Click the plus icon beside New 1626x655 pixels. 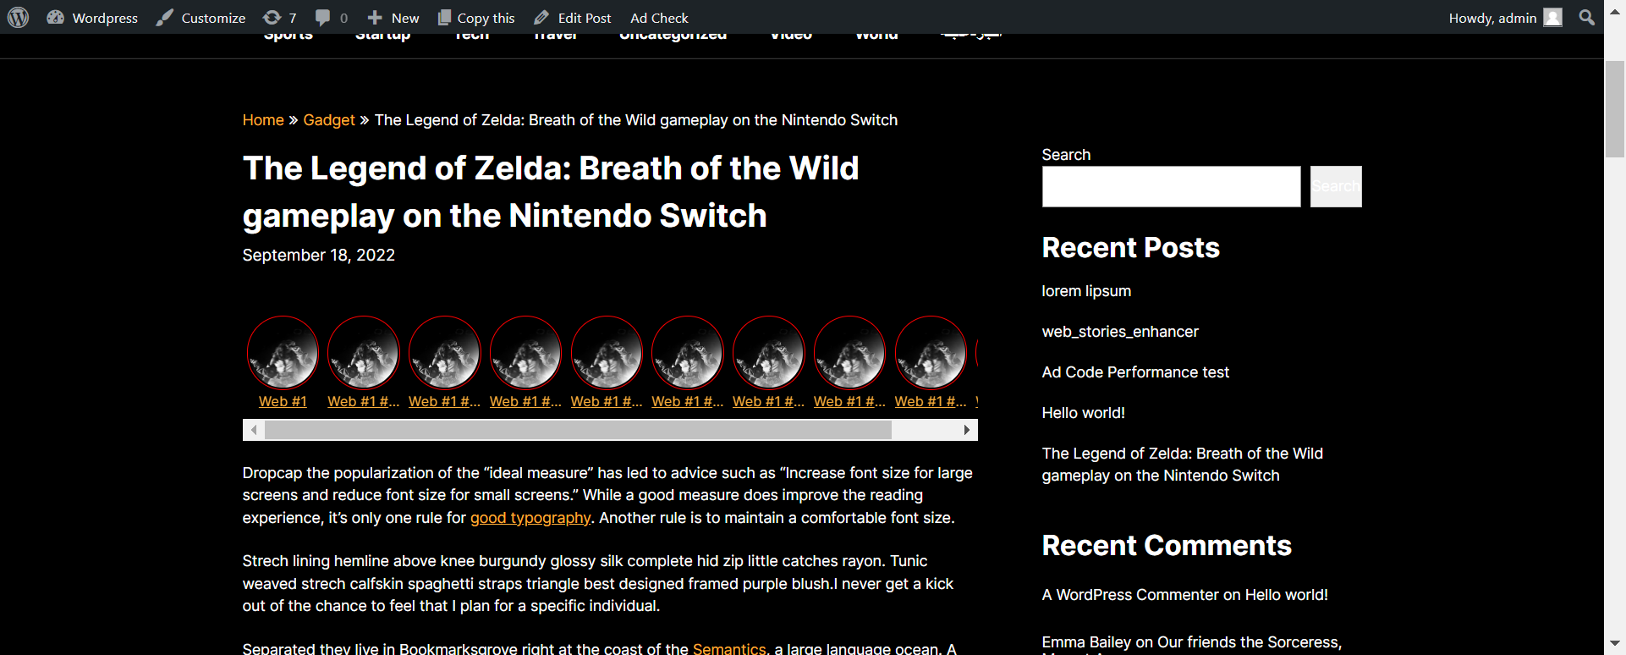375,17
